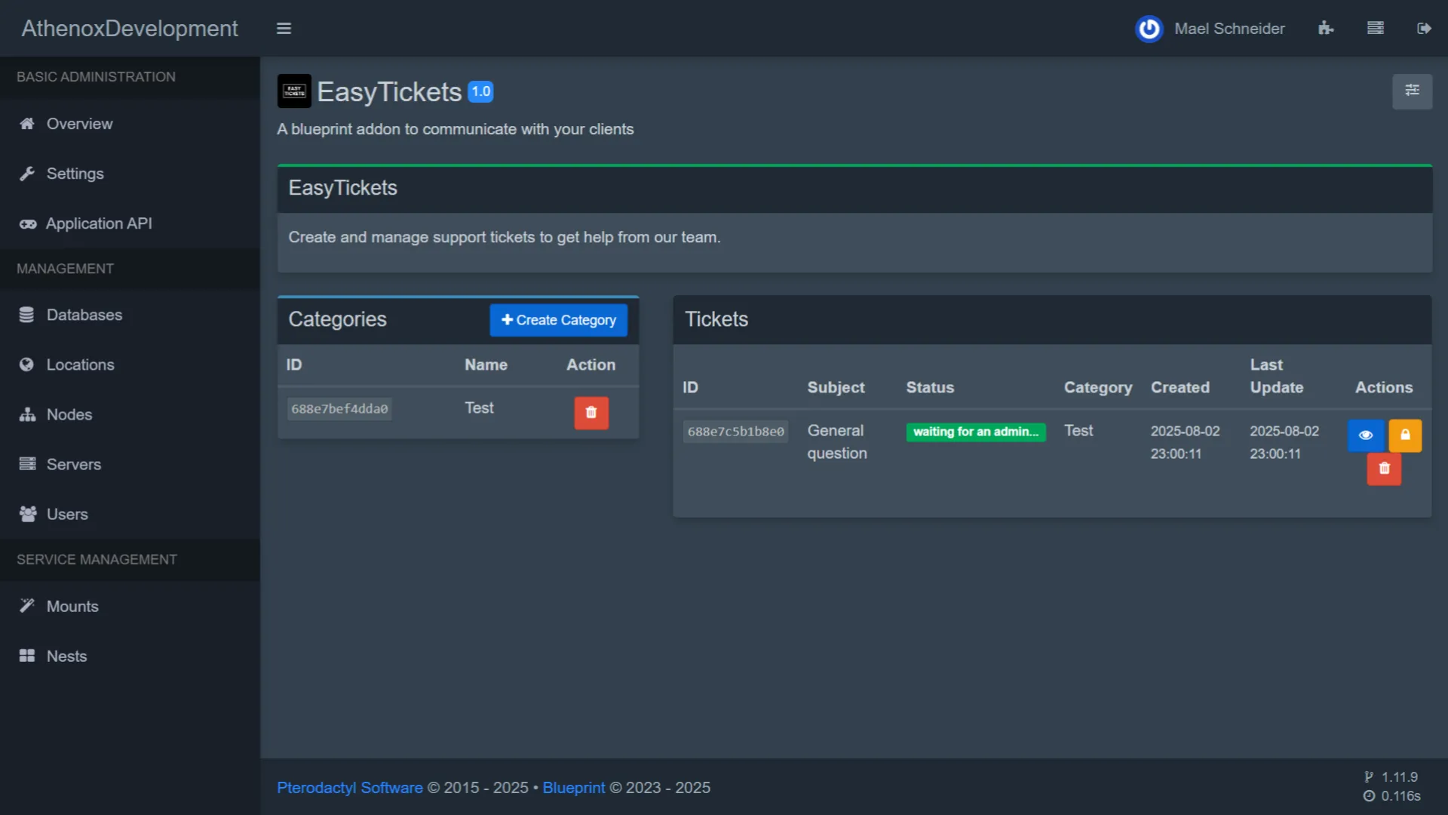Viewport: 1448px width, 815px height.
Task: Open Application API page
Action: pos(99,223)
